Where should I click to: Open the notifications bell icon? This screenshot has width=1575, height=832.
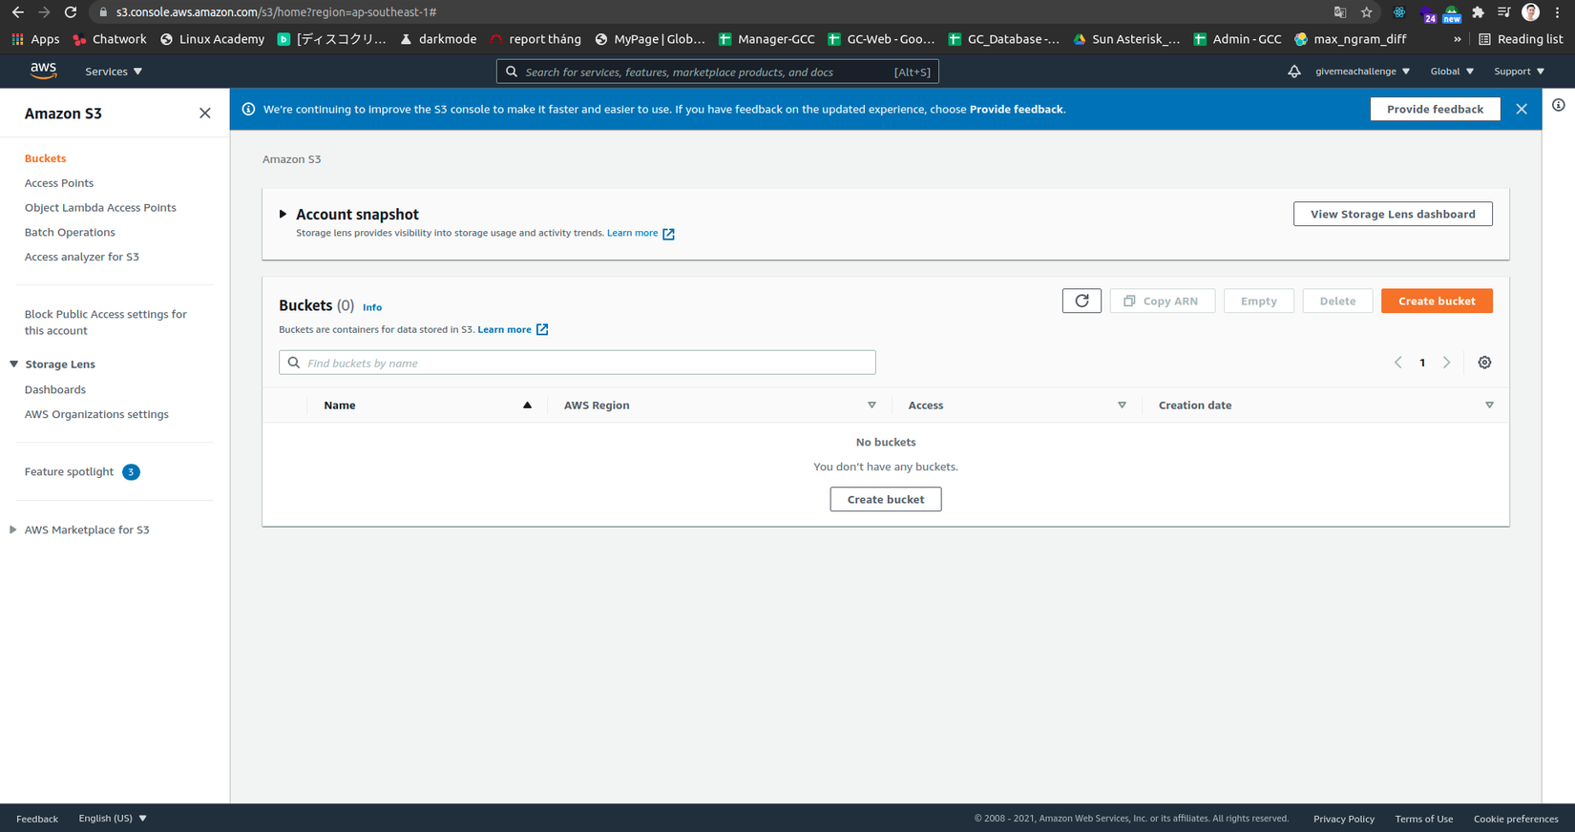1293,72
